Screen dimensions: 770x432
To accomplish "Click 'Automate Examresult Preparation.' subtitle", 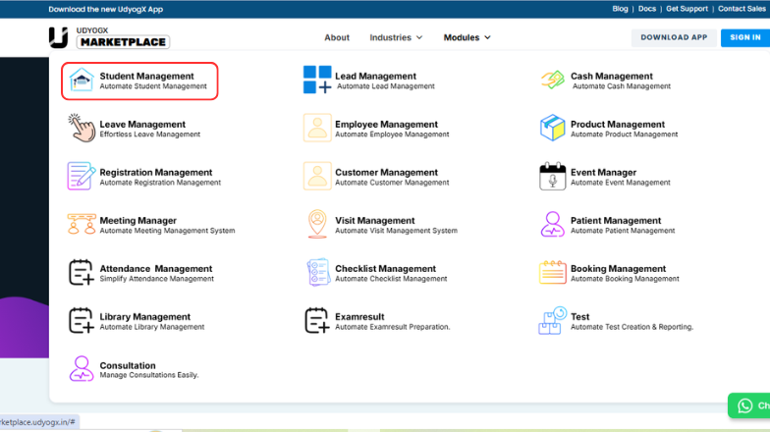I will point(393,327).
